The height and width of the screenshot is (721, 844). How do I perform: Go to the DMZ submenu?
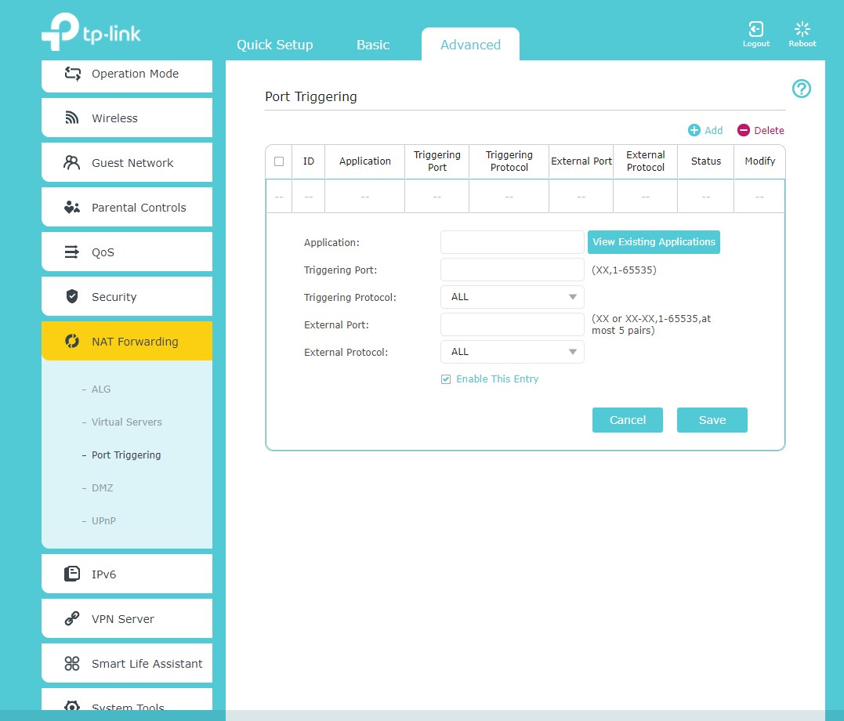pos(103,487)
